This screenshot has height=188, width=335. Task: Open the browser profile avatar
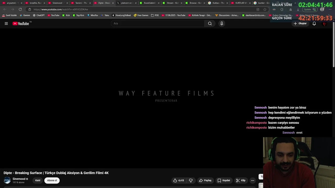point(322,9)
